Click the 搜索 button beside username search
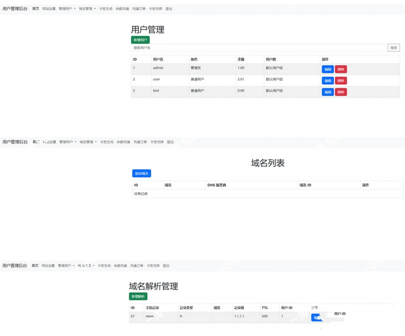Screen dimensions: 405x336 394,48
